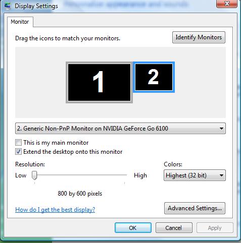Select monitor 1 icon

click(x=99, y=82)
